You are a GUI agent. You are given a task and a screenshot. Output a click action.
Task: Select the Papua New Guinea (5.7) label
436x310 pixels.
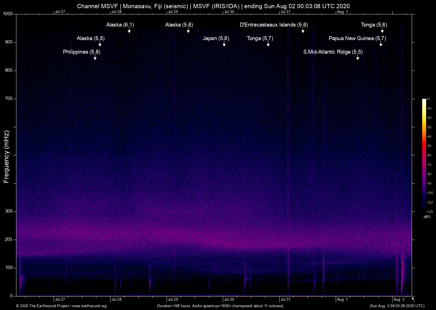357,38
